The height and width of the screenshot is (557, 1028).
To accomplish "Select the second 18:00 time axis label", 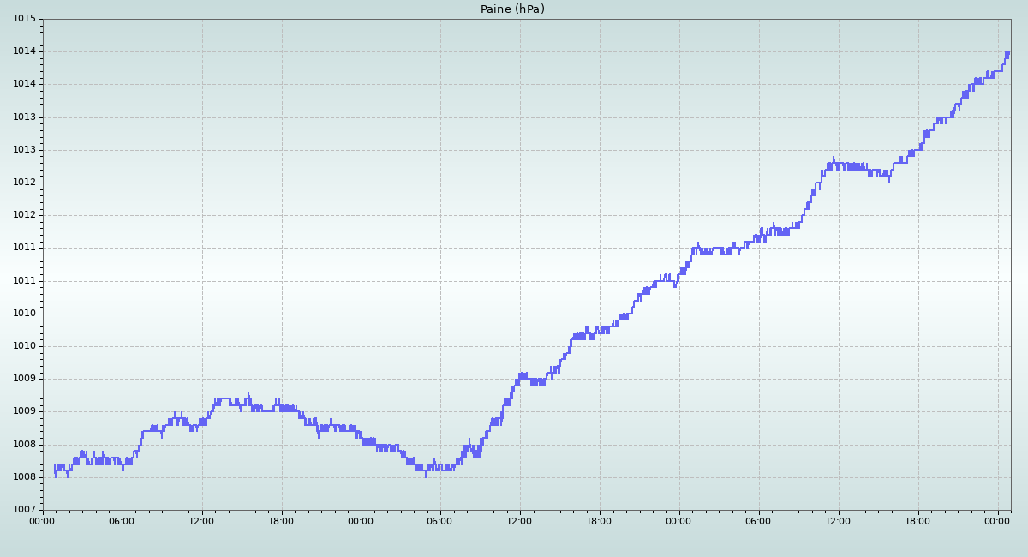I will click(600, 520).
